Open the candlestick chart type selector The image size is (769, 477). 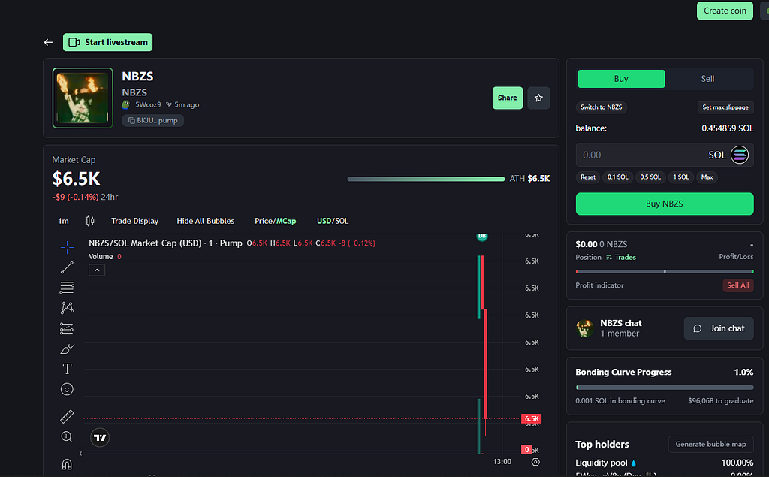pos(91,221)
